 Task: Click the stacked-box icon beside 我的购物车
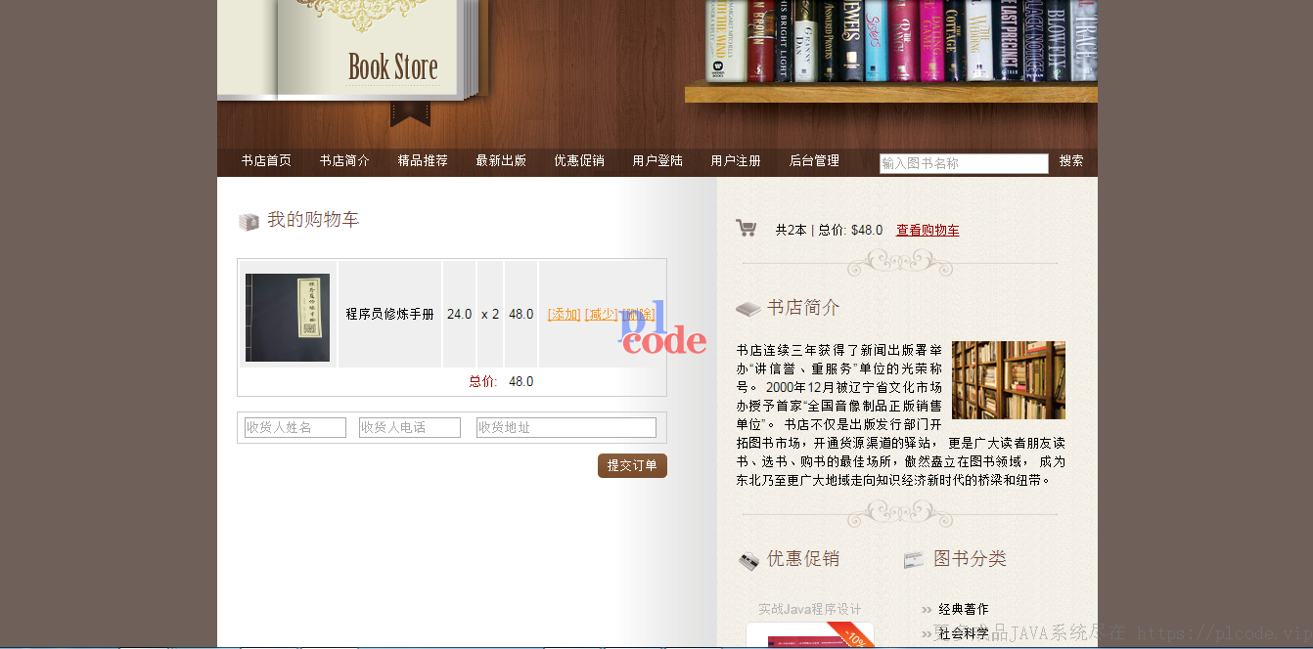coord(249,222)
